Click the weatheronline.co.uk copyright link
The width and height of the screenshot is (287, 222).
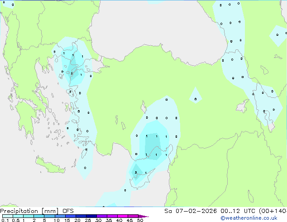(x=249, y=218)
